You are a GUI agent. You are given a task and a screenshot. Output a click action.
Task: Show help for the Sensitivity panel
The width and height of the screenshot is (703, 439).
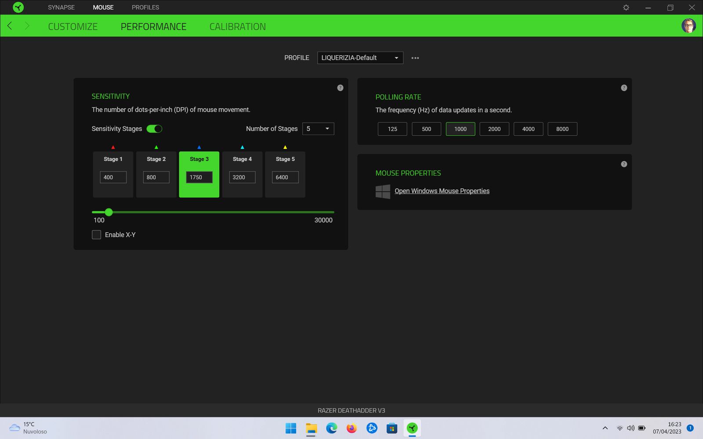click(340, 88)
